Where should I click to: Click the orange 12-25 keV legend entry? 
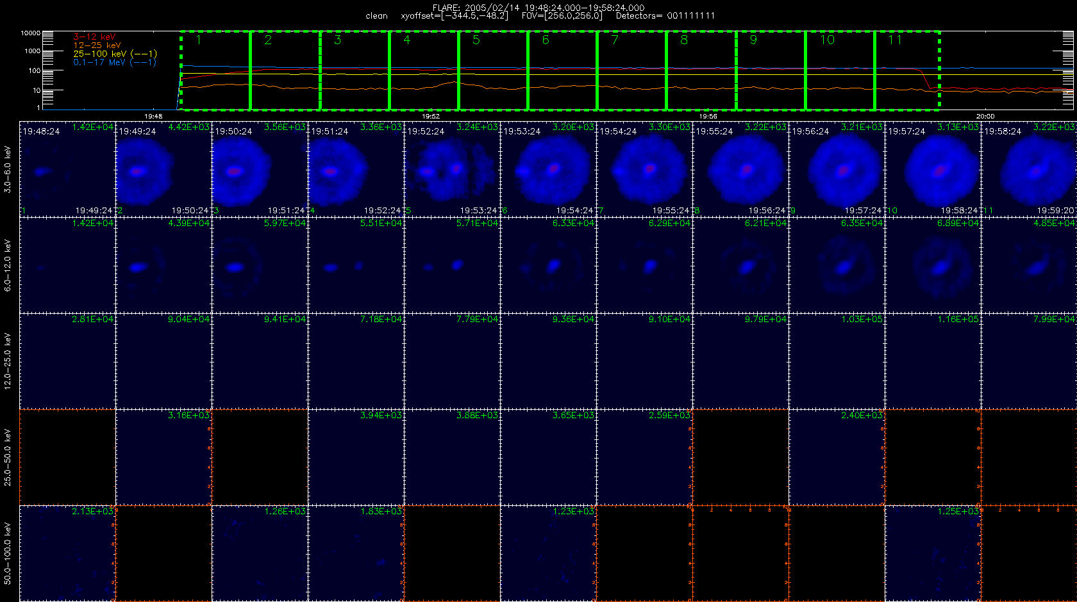click(x=97, y=45)
